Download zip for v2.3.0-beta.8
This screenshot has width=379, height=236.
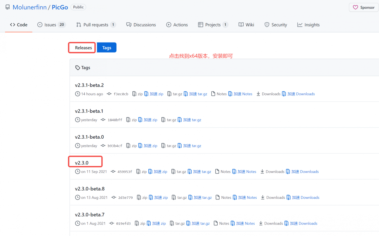142,198
